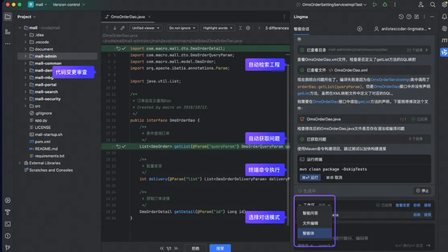Click the 查看变更 link
This screenshot has width=448, height=252.
(402, 205)
